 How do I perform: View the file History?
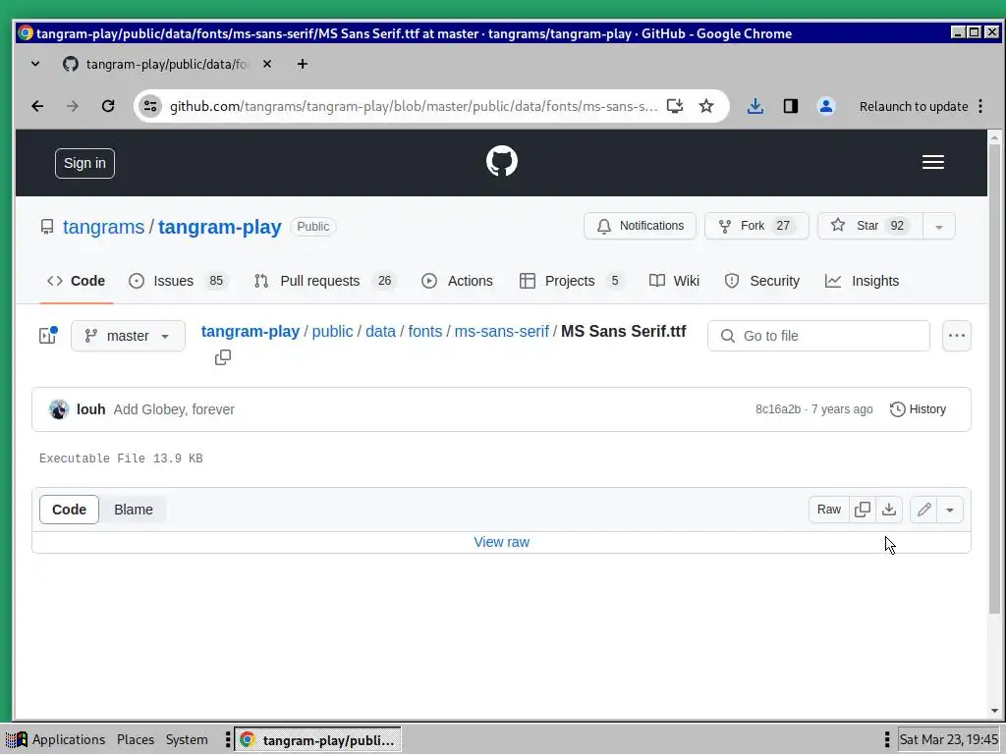(918, 409)
